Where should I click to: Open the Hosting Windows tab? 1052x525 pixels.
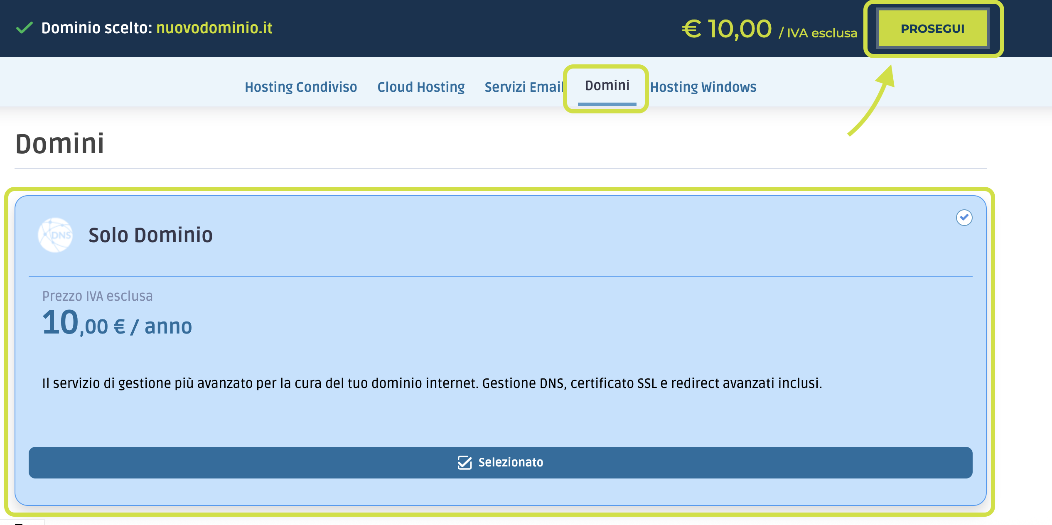coord(703,87)
